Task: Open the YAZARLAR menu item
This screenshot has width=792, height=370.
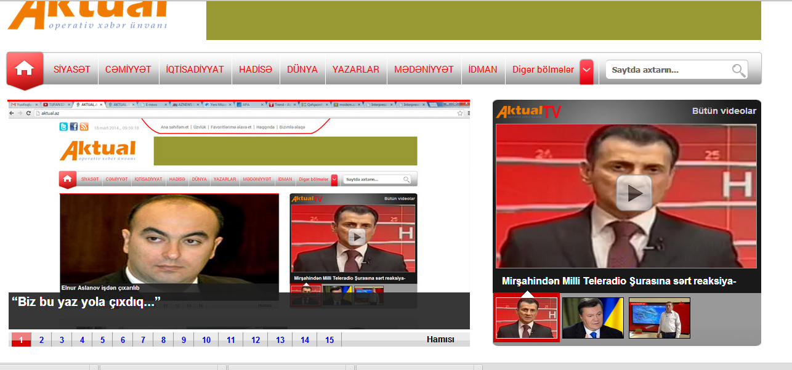Action: pos(355,70)
